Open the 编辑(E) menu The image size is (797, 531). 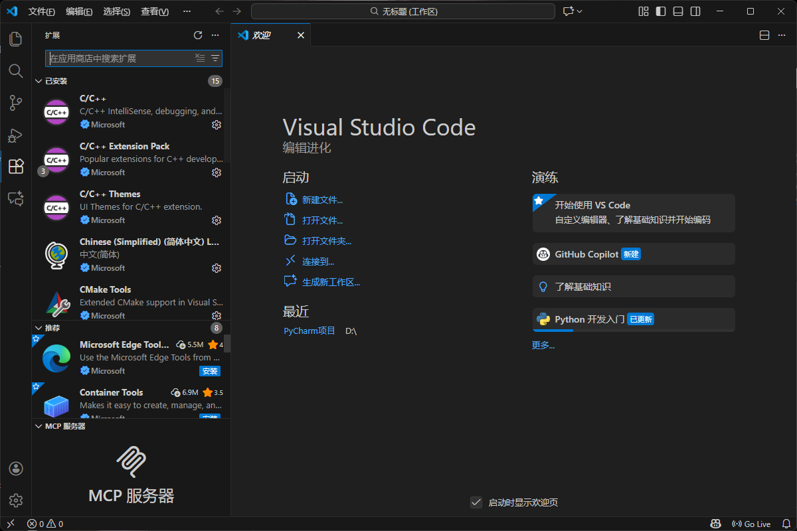coord(80,11)
